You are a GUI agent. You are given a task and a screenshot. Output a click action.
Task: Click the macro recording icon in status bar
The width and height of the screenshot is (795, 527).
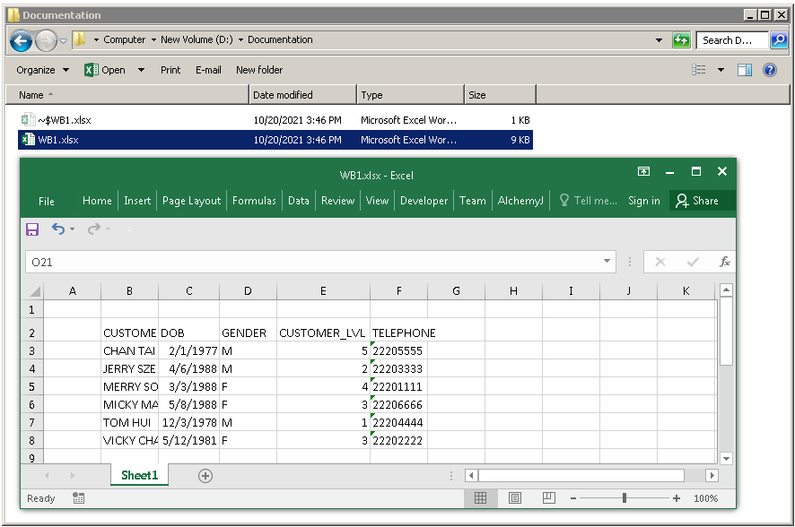tap(79, 498)
